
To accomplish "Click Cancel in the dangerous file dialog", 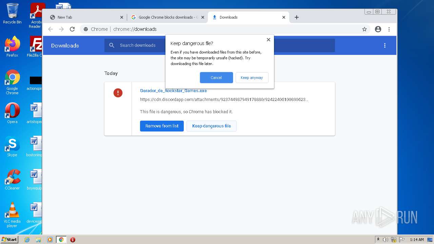I will coord(216,78).
